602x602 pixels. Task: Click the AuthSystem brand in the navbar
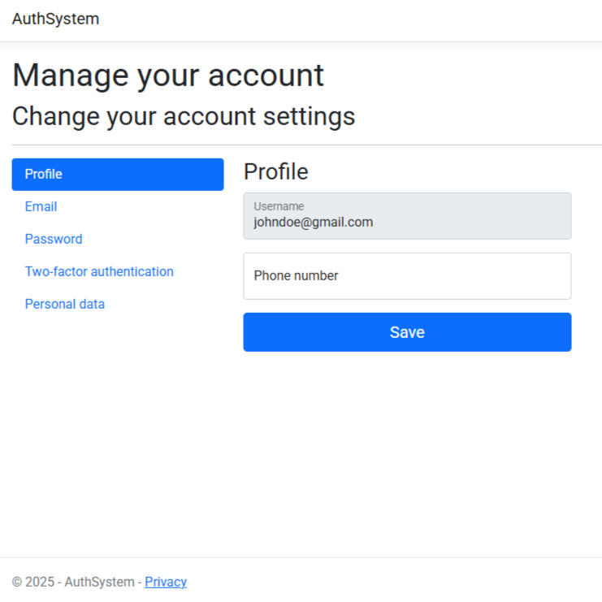[x=55, y=19]
